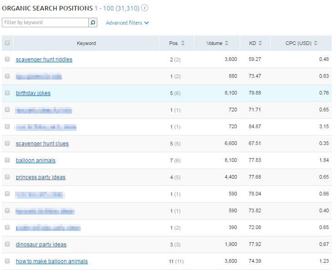Open the balloon animals keyword link
Screen dimensions: 332x270
tap(35, 160)
